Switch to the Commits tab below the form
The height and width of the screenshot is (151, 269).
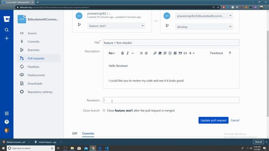[88, 133]
